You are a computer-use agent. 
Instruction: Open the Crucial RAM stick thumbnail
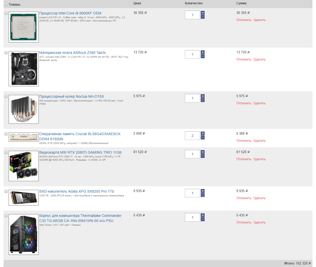pyautogui.click(x=24, y=137)
